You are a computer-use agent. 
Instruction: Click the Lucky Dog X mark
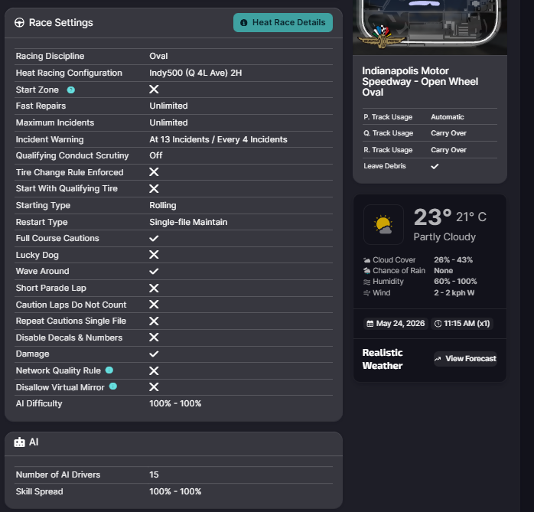point(154,254)
